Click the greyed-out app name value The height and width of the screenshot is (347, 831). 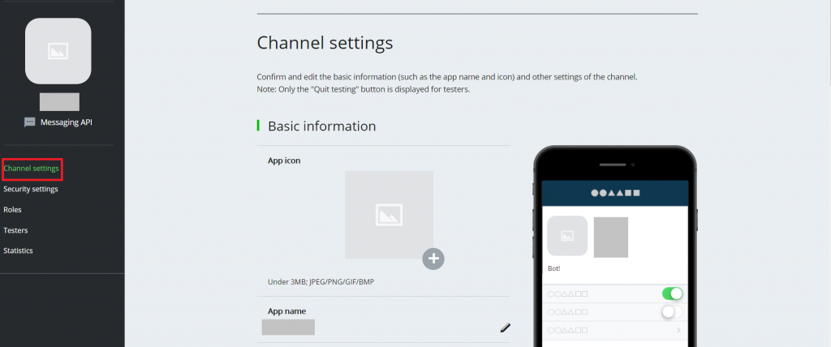[288, 327]
